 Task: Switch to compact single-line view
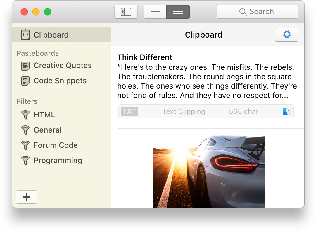[155, 11]
